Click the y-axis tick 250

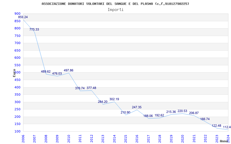(x=17, y=109)
